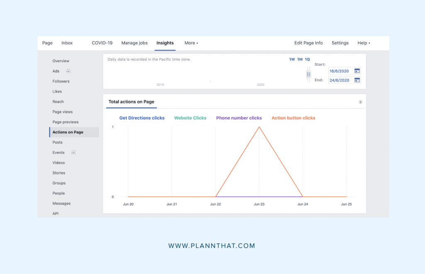Open Overview in the sidebar
This screenshot has height=274, width=425.
click(x=61, y=61)
